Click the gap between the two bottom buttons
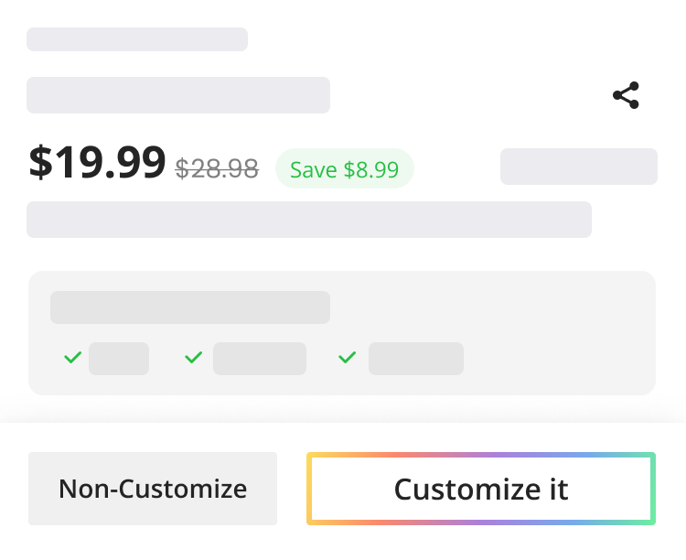 (x=292, y=489)
